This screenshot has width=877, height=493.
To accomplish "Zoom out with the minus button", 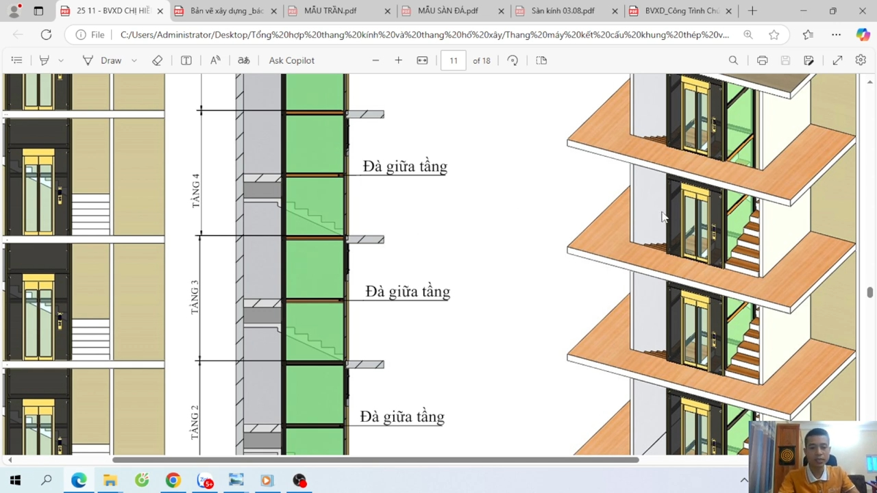I will [375, 60].
